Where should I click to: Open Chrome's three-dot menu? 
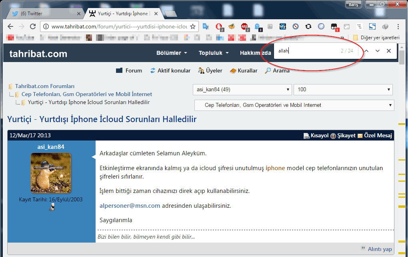point(398,27)
